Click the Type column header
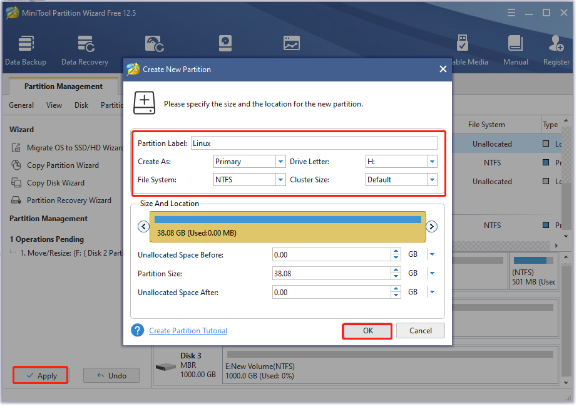 click(551, 125)
